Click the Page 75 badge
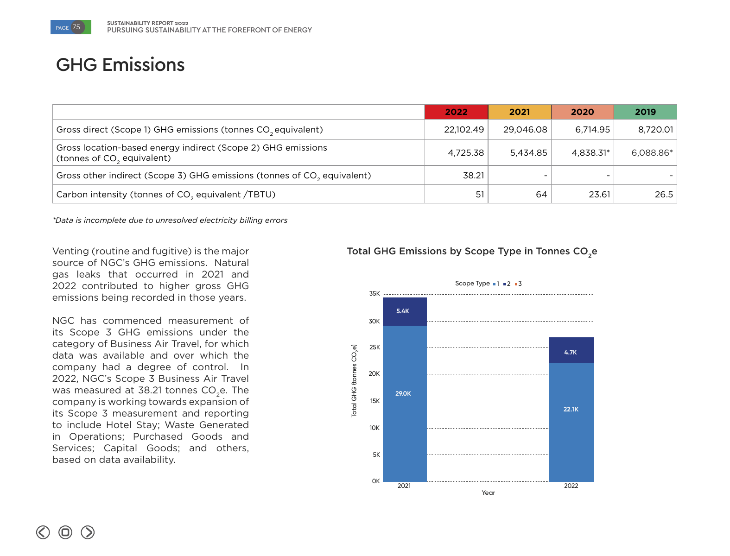Image resolution: width=730 pixels, height=556 pixels. coord(71,27)
